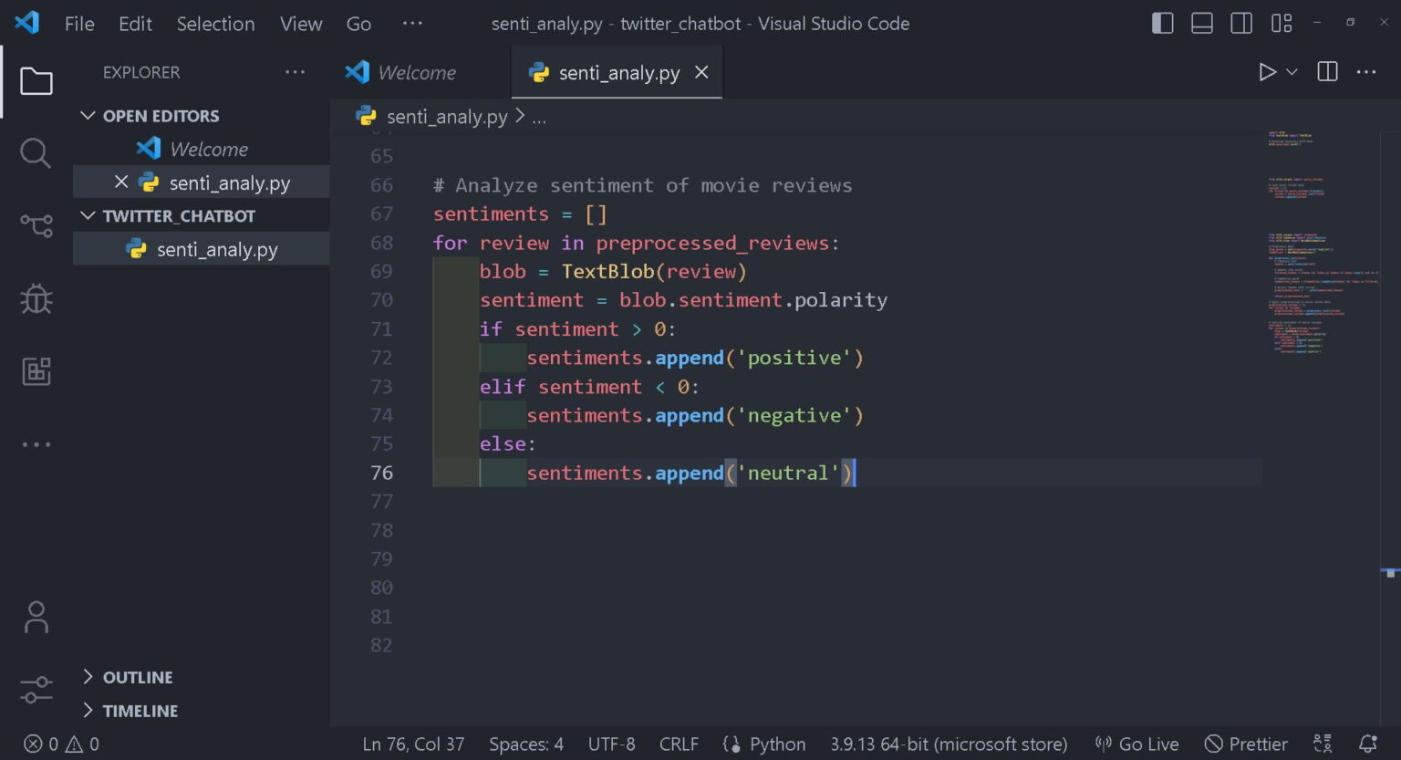Open the Run and Debug view

pos(36,298)
